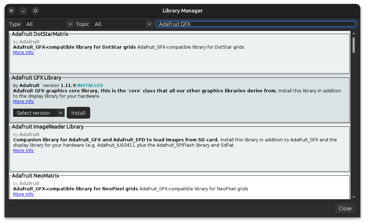
Task: Select the Adafruit NeoMatrix entry title
Action: pos(36,176)
